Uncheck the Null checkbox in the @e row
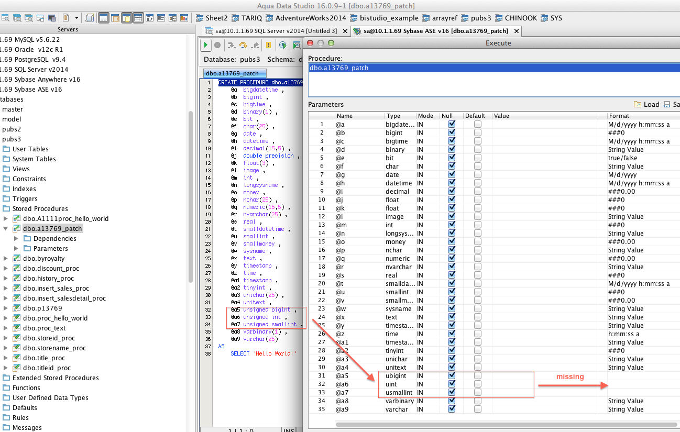The width and height of the screenshot is (680, 432). coord(452,158)
